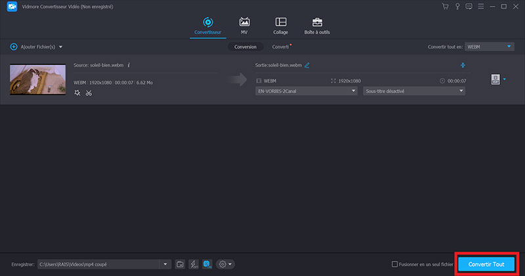Switch to the MV tab
The height and width of the screenshot is (276, 525).
[x=244, y=26]
